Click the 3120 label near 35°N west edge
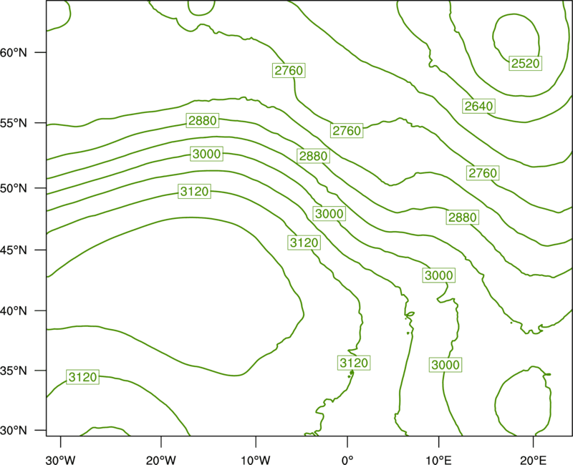This screenshot has height=465, width=573. click(83, 377)
